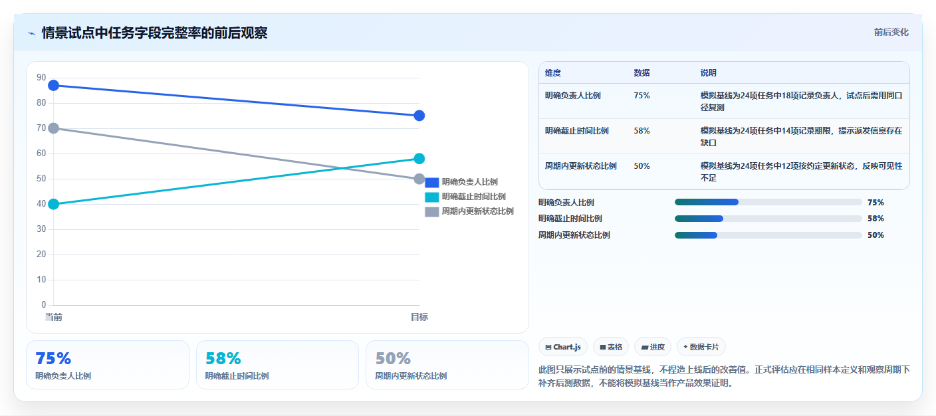
Task: Click the 明确截止时间比例 progress bar
Action: 768,219
